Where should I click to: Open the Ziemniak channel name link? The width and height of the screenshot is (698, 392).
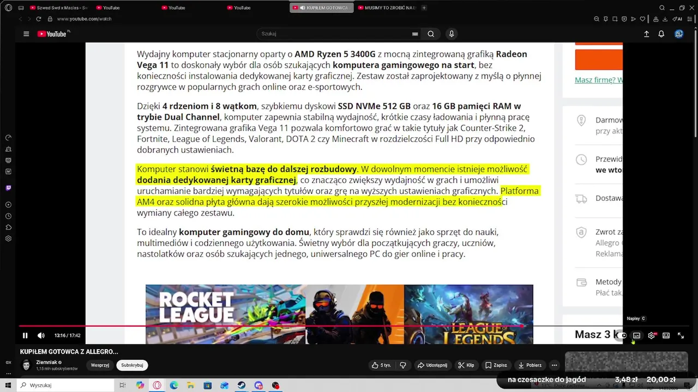[x=46, y=362]
